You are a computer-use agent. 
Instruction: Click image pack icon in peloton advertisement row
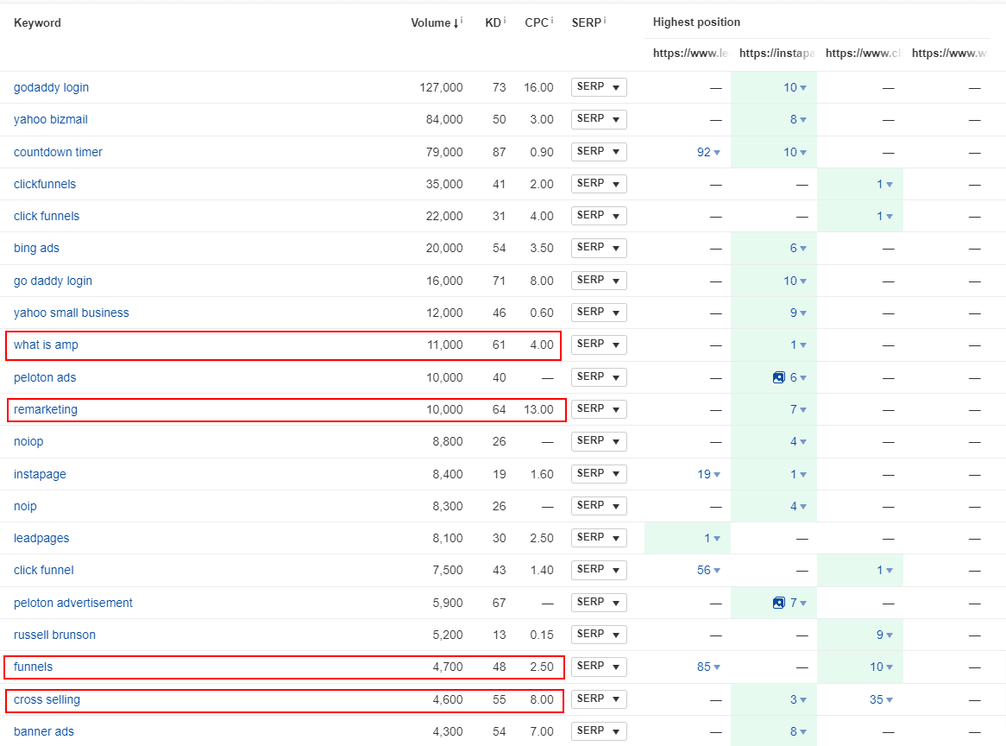tap(778, 603)
